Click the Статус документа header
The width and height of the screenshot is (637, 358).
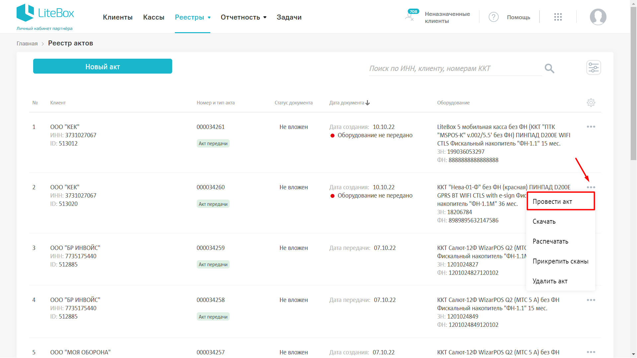click(x=294, y=103)
